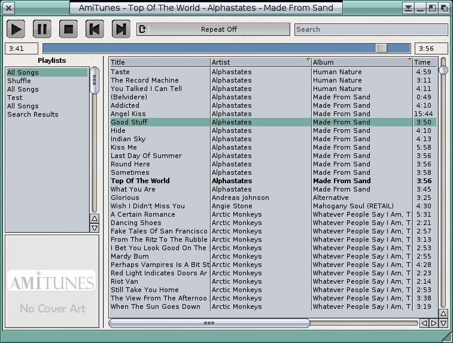The width and height of the screenshot is (453, 343).
Task: Select the song What You Are
Action: 273,189
